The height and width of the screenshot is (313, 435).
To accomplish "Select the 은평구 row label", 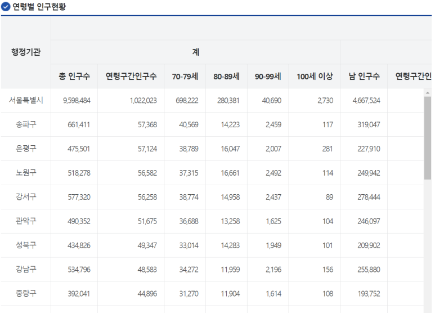I will (x=26, y=149).
